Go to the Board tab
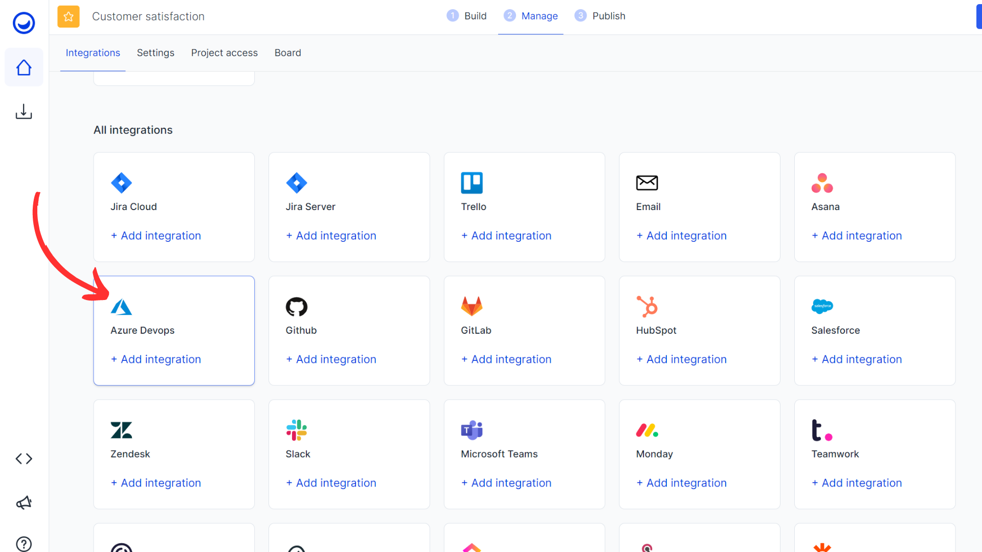Viewport: 982px width, 552px height. 287,53
